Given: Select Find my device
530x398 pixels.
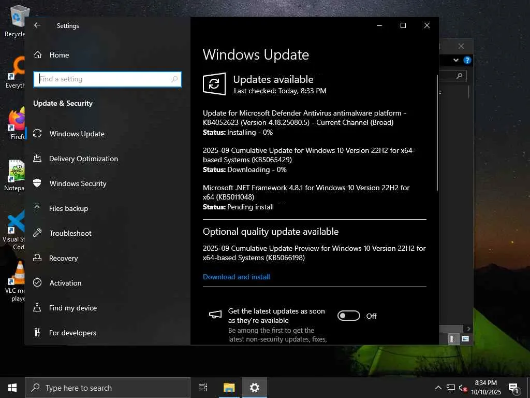Looking at the screenshot, I should [108, 308].
